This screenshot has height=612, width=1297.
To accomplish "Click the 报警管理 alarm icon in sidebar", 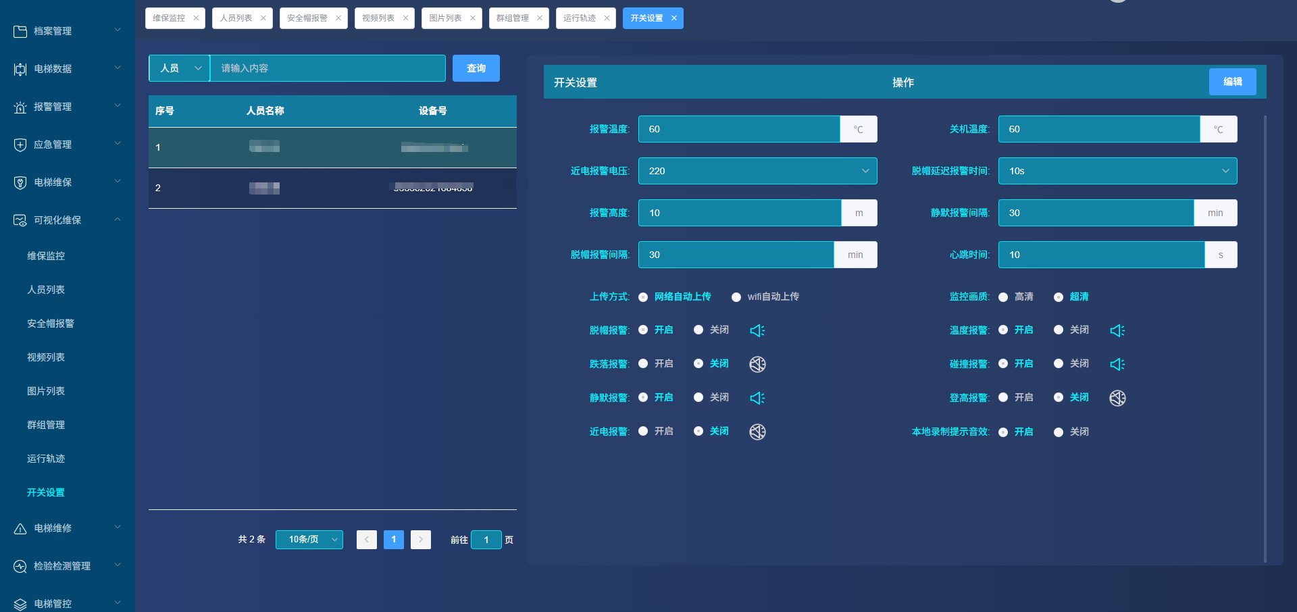I will click(20, 107).
